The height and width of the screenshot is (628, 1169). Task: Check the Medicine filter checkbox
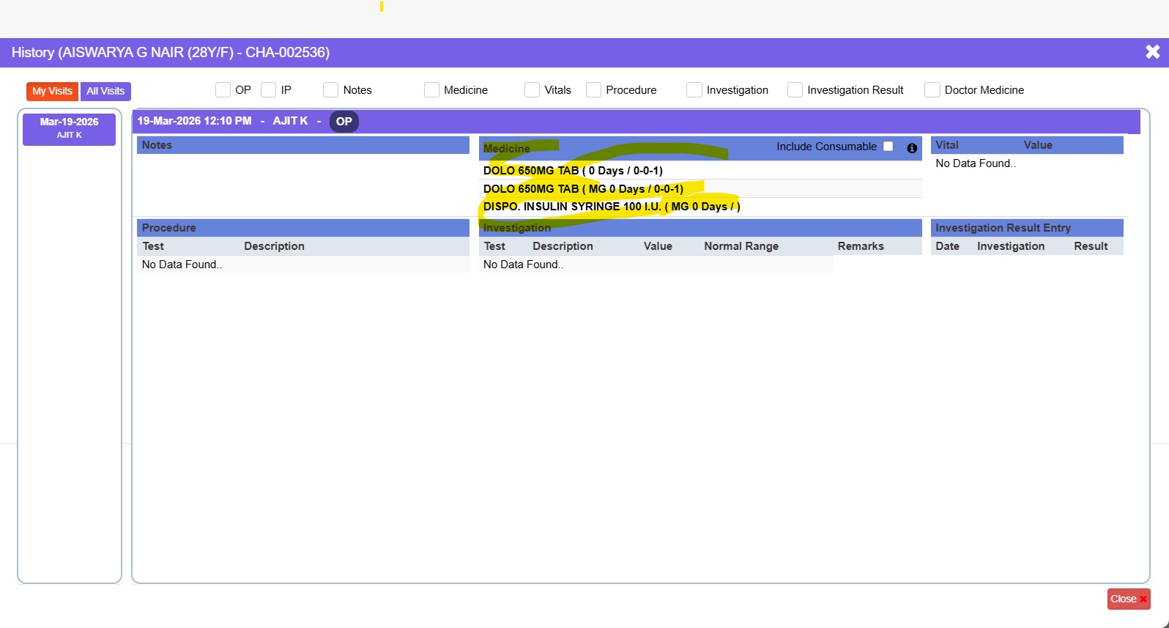pos(432,90)
